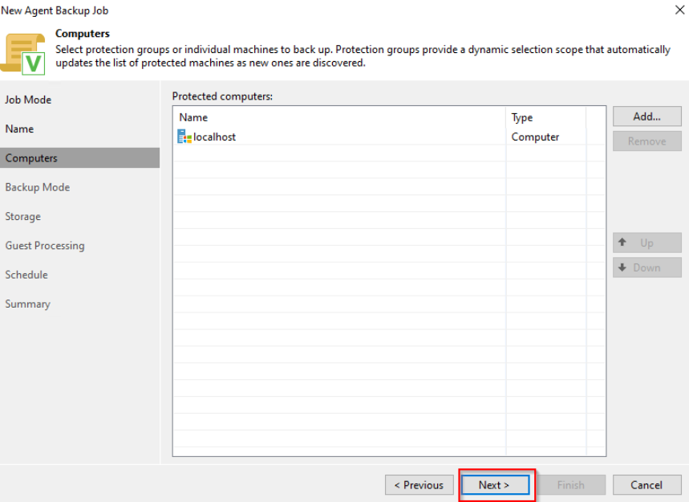Select the localhost computer icon in list

pos(184,137)
